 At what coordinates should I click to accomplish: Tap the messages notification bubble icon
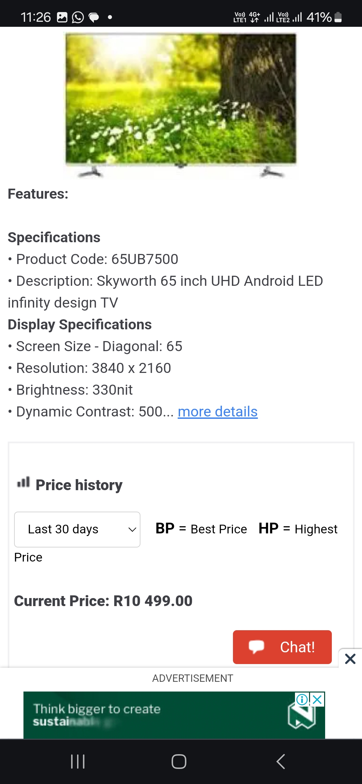(94, 17)
